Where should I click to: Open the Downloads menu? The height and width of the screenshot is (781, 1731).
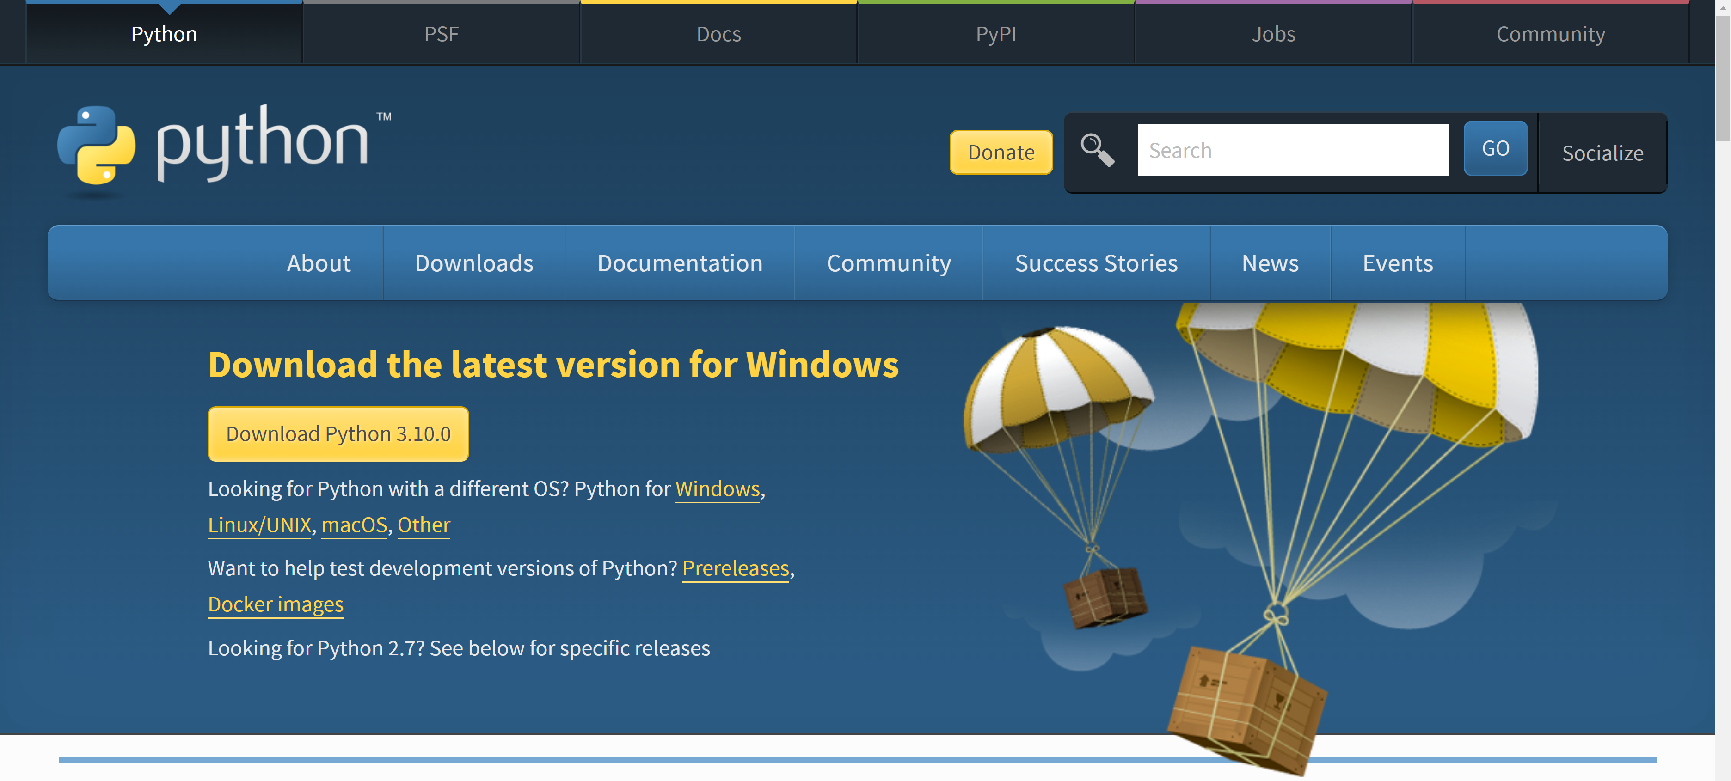pos(474,263)
